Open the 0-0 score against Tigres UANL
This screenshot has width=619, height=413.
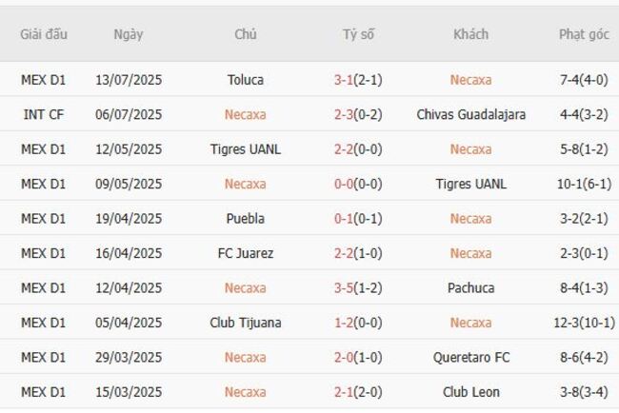[344, 184]
